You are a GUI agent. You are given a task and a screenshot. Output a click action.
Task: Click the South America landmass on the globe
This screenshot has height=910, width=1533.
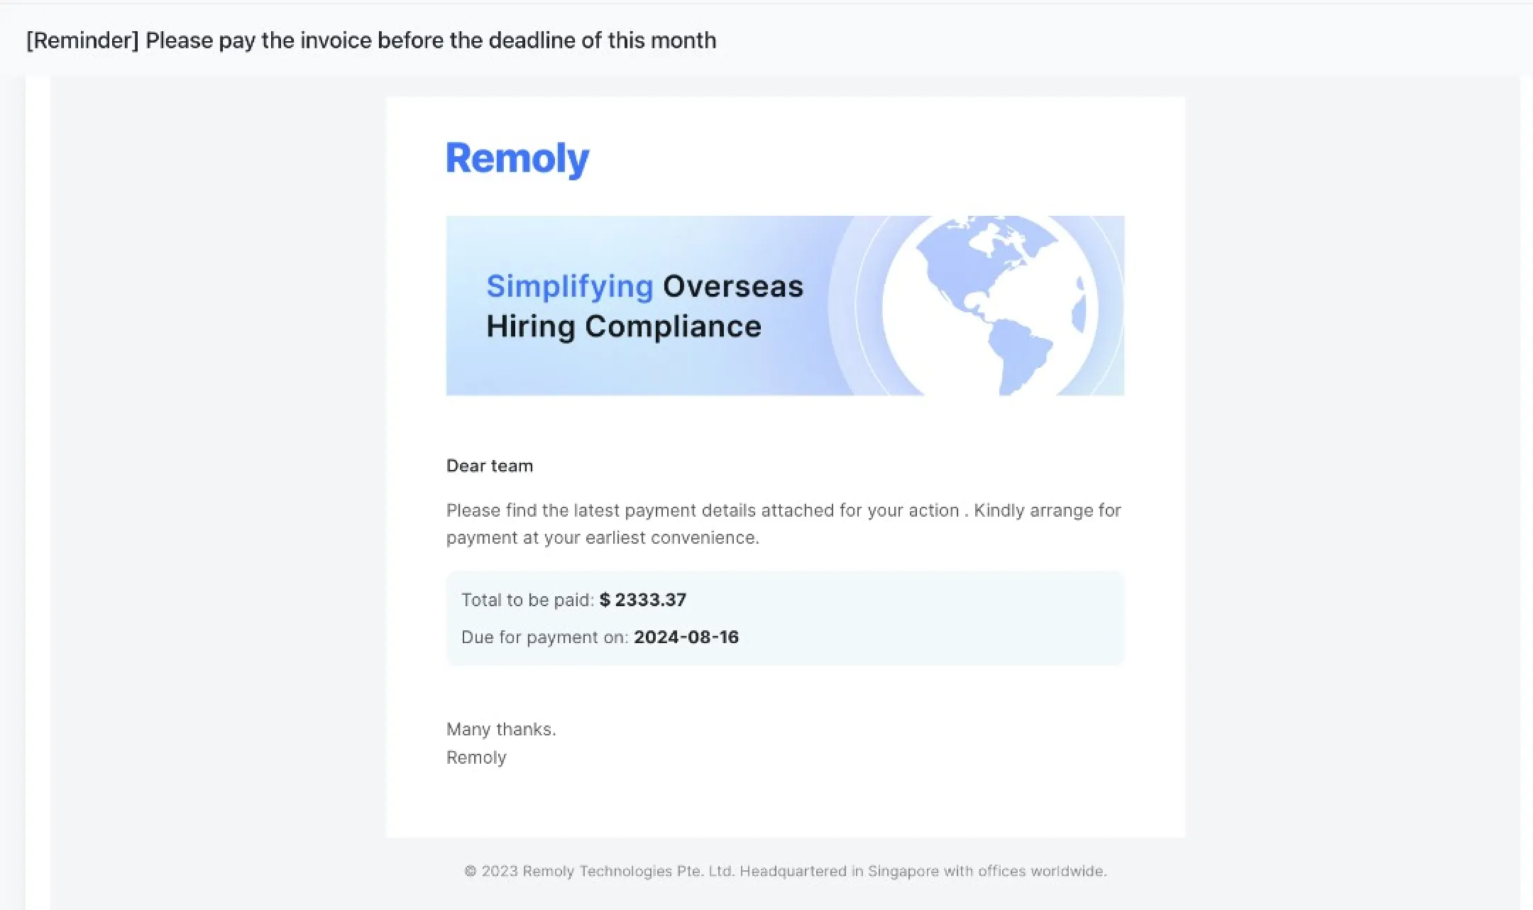click(1020, 356)
